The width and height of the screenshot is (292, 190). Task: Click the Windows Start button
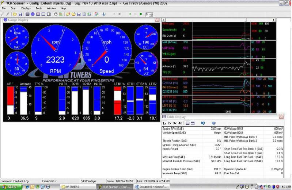11,187
